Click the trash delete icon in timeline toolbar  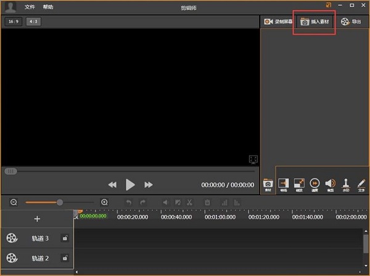coord(208,202)
